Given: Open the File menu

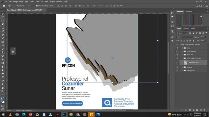Looking at the screenshot, I should point(6,2).
